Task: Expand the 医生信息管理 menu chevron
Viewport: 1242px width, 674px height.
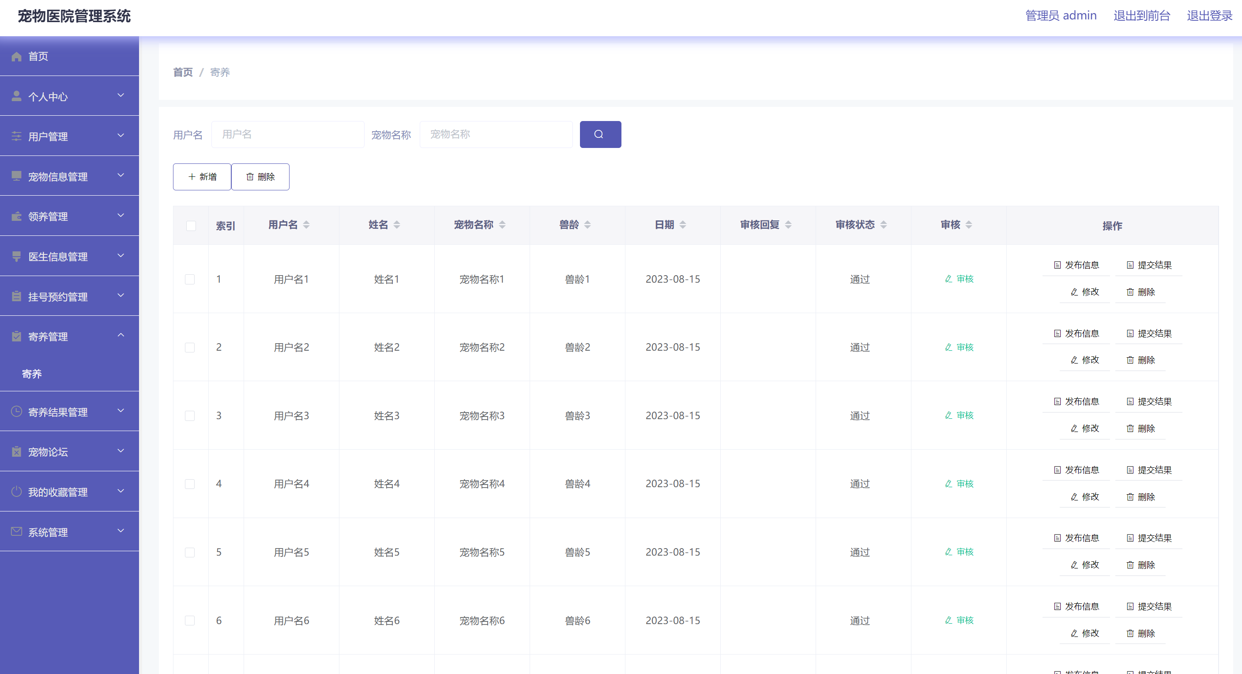Action: click(121, 255)
